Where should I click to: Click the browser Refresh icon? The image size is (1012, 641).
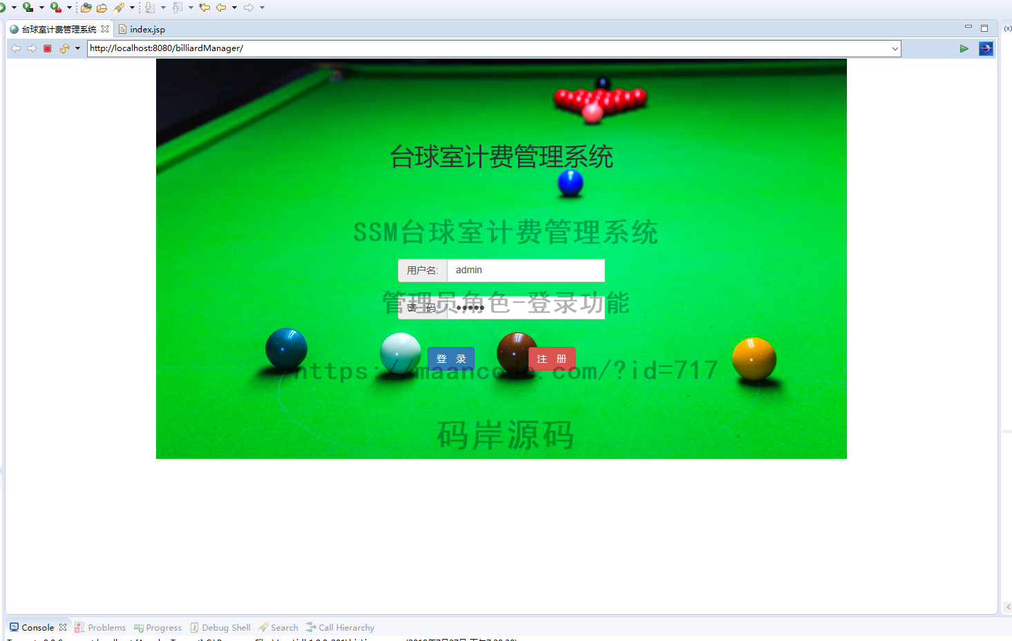(64, 48)
